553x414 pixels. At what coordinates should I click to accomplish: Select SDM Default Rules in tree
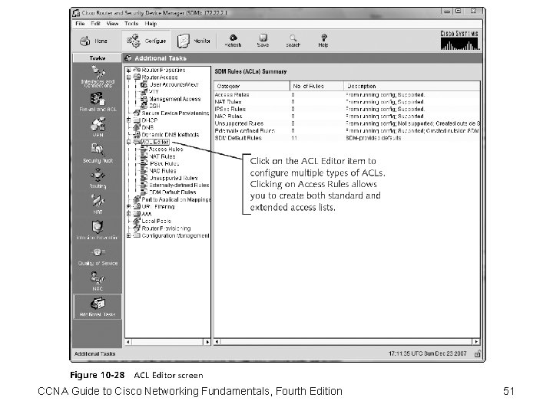173,192
